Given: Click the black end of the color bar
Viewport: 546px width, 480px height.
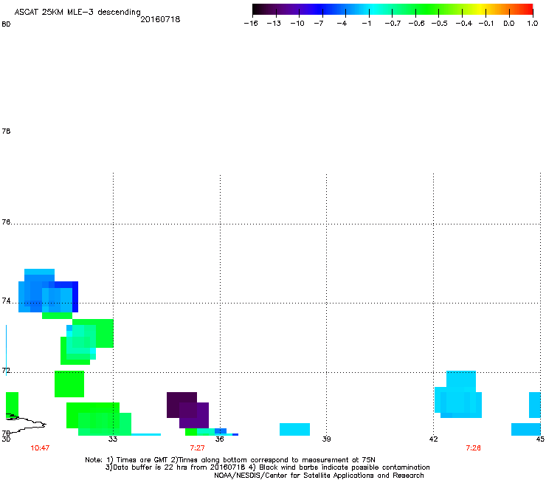Looking at the screenshot, I should click(257, 10).
